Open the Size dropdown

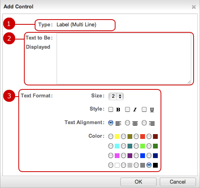(x=116, y=96)
